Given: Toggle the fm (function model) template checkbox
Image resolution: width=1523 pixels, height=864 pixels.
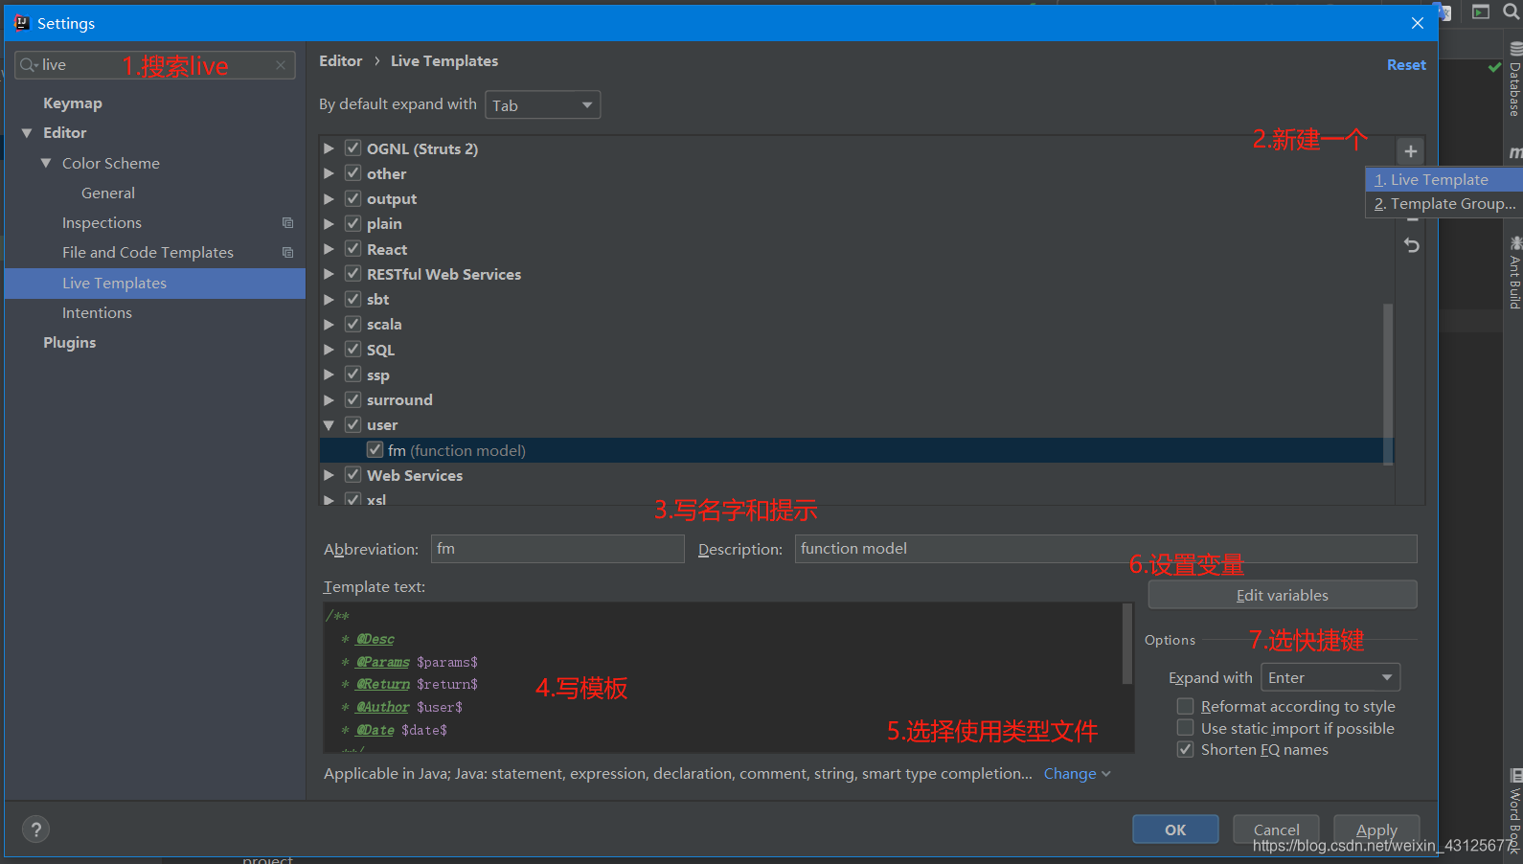Looking at the screenshot, I should [x=375, y=450].
